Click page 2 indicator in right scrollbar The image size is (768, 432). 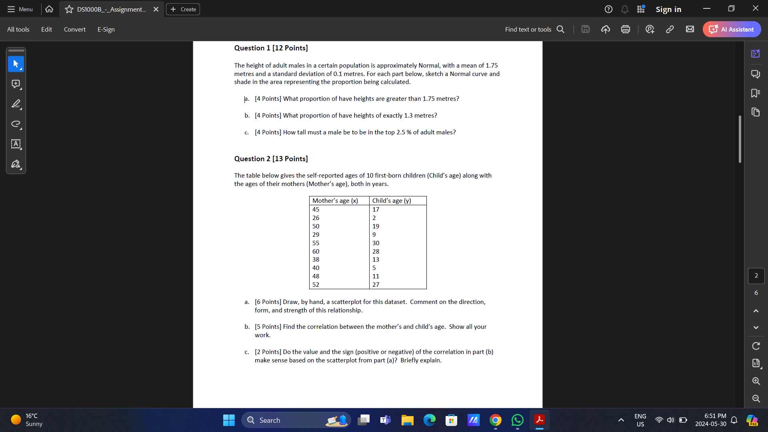tap(756, 275)
